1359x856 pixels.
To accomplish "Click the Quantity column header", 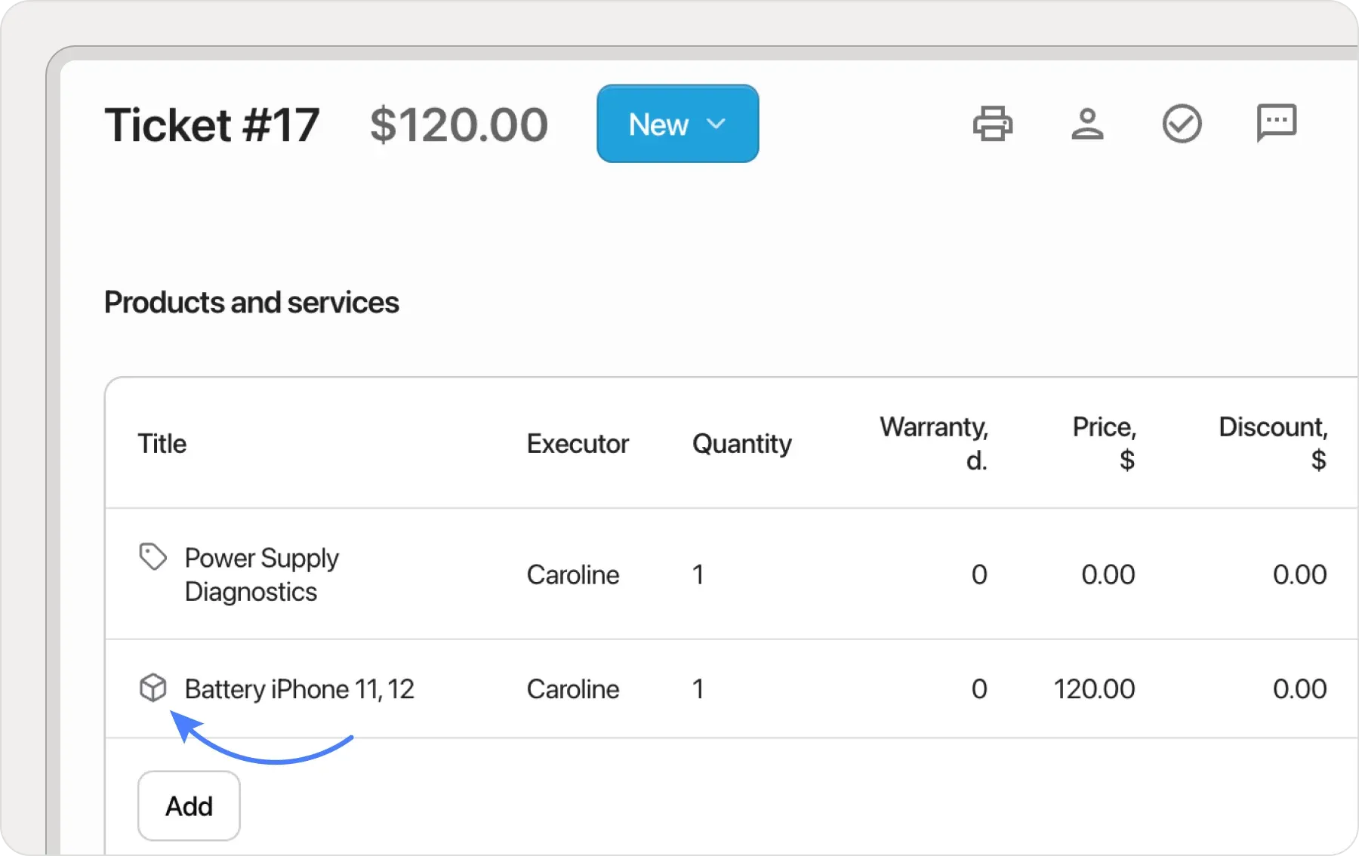I will click(741, 444).
